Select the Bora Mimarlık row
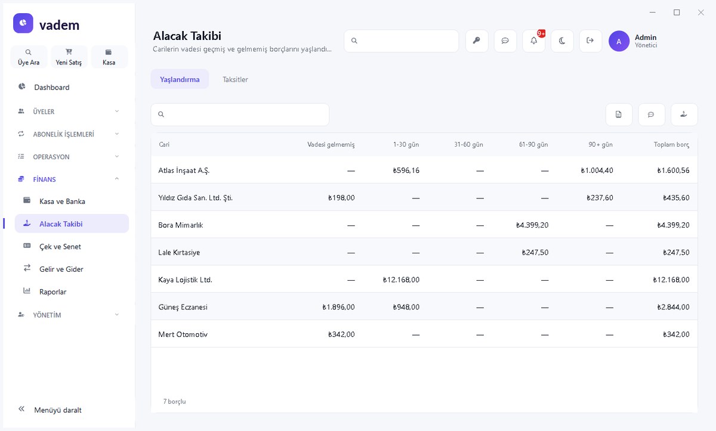Viewport: 716px width, 431px height. 424,225
